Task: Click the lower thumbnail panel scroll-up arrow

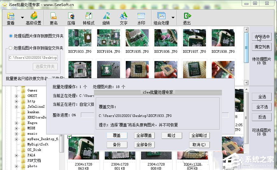Action: 246,89
